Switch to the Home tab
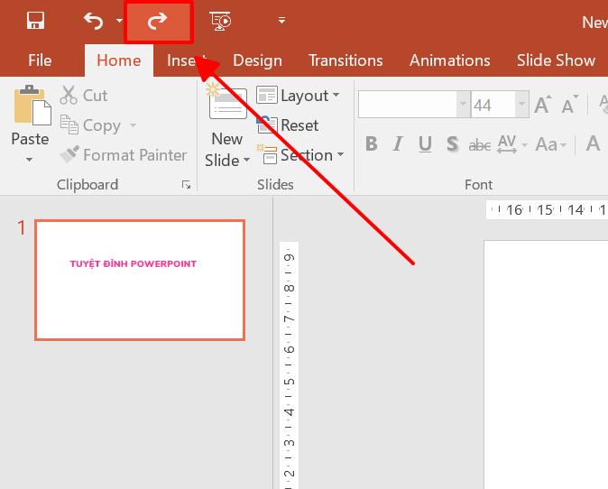 click(x=119, y=60)
